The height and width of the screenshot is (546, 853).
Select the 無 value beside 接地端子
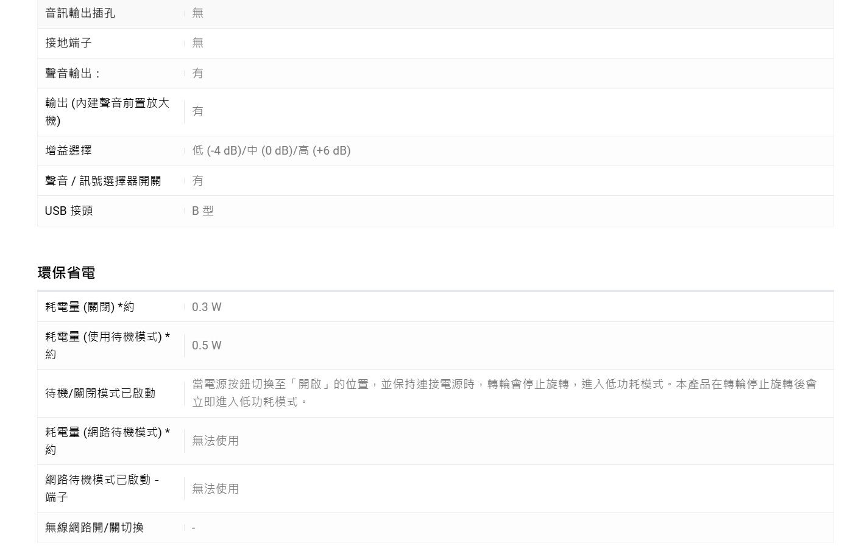(x=197, y=43)
